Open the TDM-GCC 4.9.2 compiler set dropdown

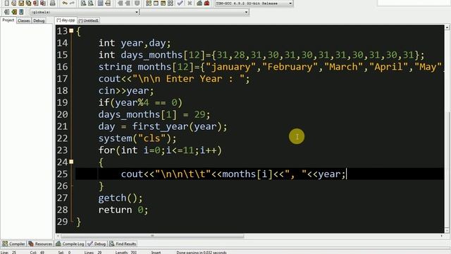[254, 3]
